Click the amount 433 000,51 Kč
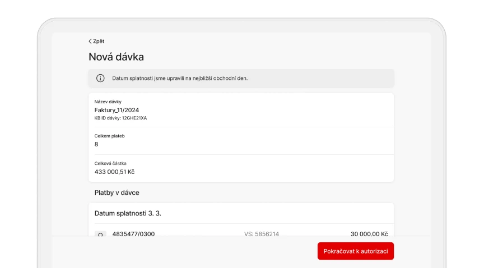 pos(114,172)
